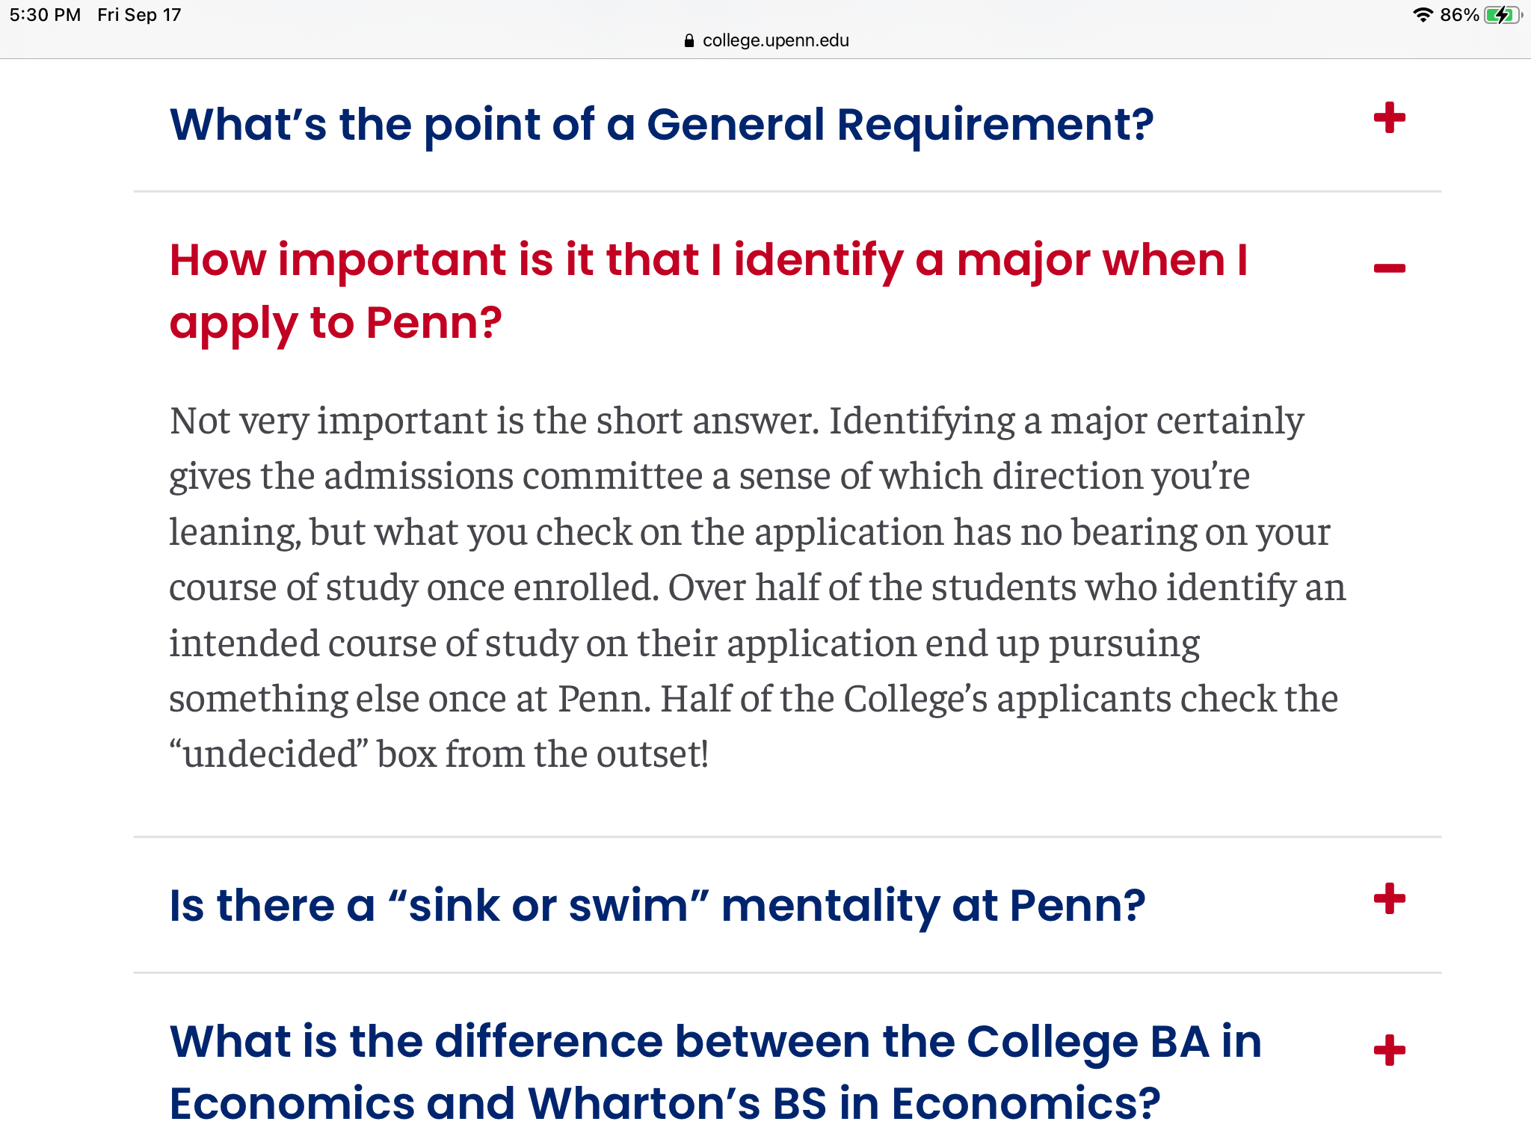This screenshot has height=1148, width=1531.
Task: Expand the sink or swim plus icon
Action: (x=1389, y=898)
